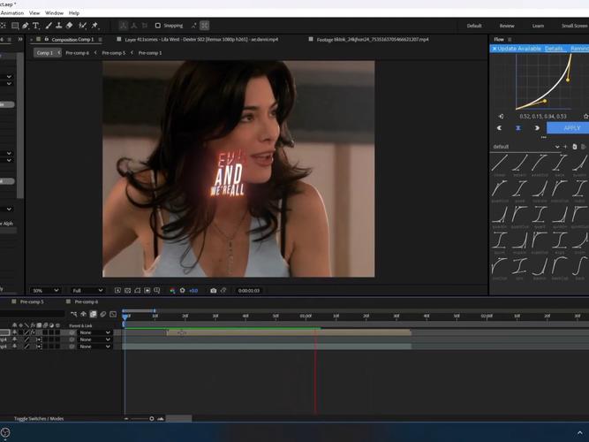This screenshot has height=442, width=589.
Task: Navigate to Pre-comp 1 in breadcrumb
Action: point(150,53)
